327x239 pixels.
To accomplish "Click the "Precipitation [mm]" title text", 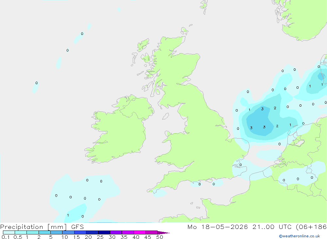I will point(33,227).
